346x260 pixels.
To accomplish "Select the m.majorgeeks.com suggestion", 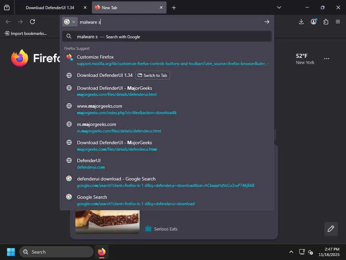I will tap(167, 128).
